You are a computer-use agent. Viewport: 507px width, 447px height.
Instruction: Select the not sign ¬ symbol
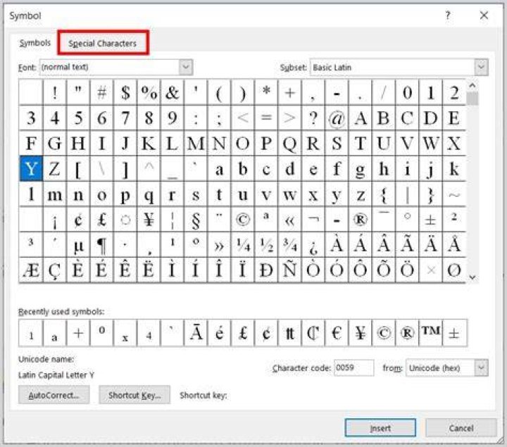point(313,220)
